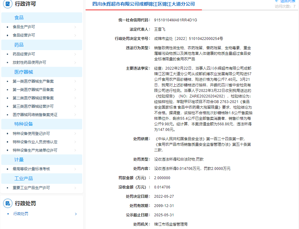
Task: Open 特种设备使用登记许可 entry
Action: pos(31,134)
